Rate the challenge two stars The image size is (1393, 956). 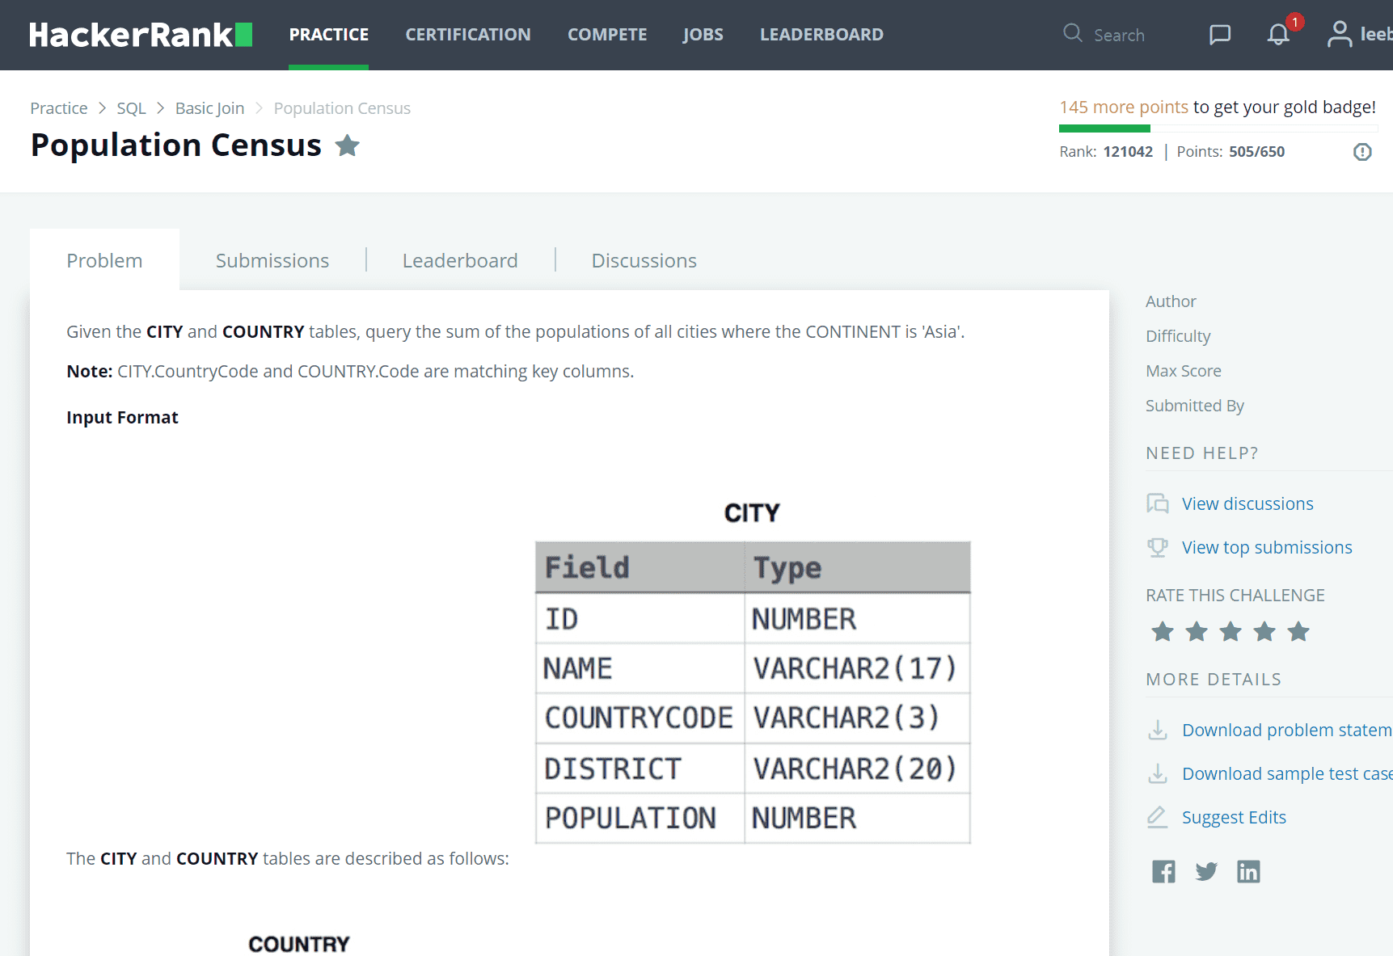point(1197,631)
